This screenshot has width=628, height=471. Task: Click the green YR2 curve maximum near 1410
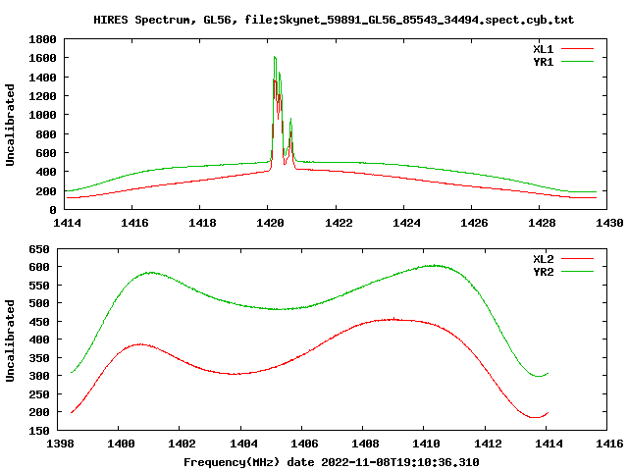click(435, 265)
